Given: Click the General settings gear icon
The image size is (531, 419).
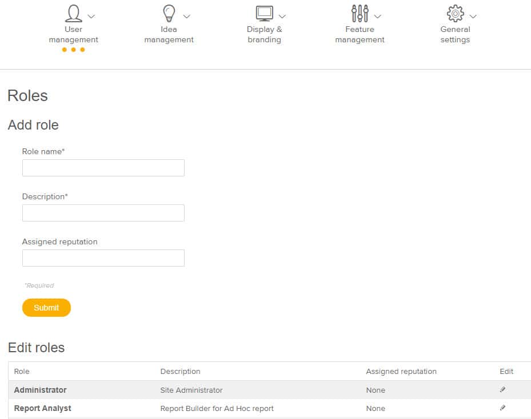Looking at the screenshot, I should click(x=455, y=13).
